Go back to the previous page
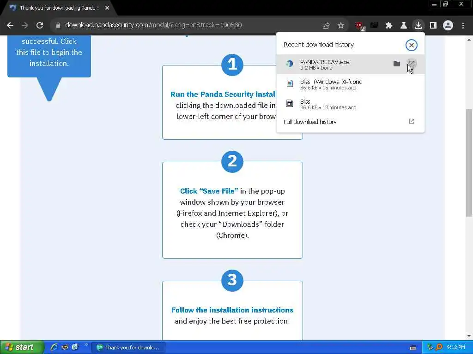The width and height of the screenshot is (473, 354). pyautogui.click(x=10, y=25)
